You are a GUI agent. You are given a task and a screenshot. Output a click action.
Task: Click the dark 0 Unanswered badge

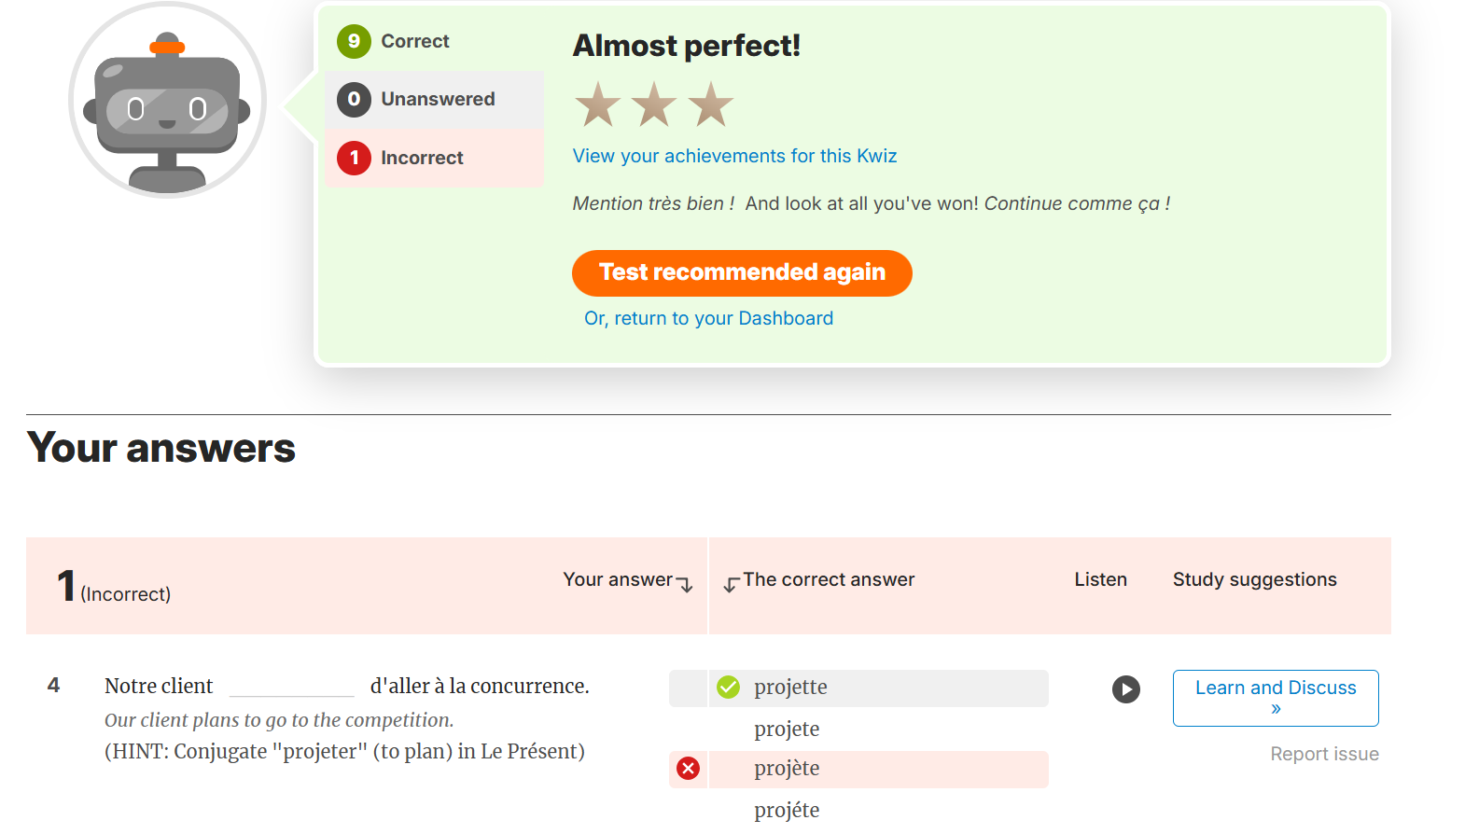pos(355,99)
